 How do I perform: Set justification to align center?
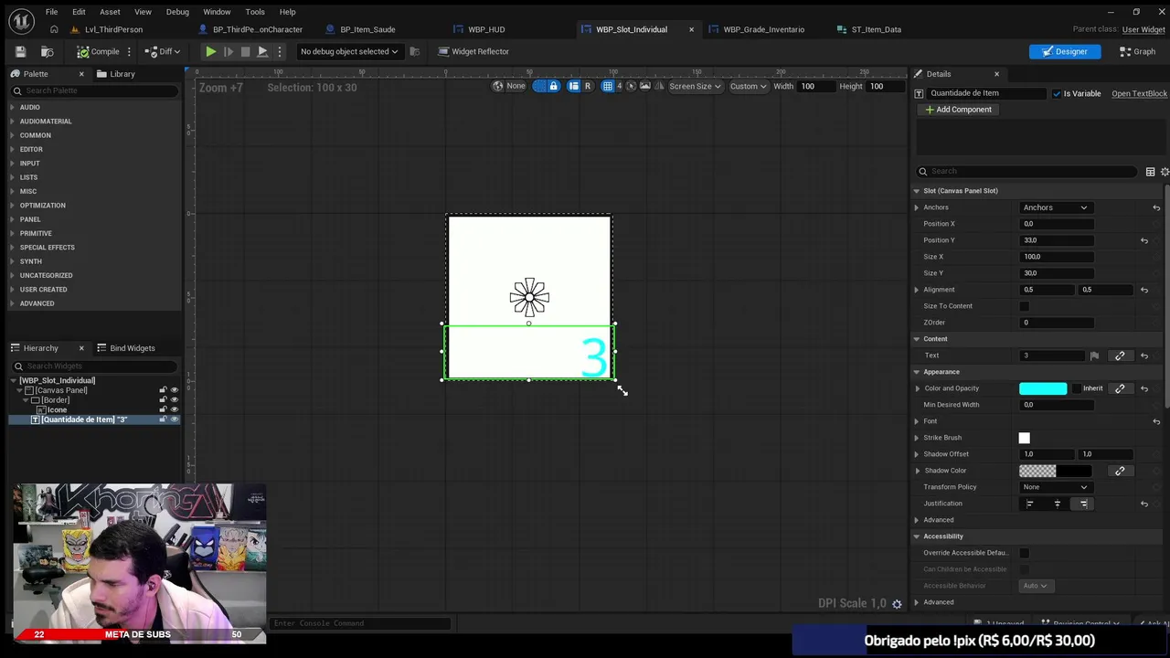click(x=1058, y=504)
